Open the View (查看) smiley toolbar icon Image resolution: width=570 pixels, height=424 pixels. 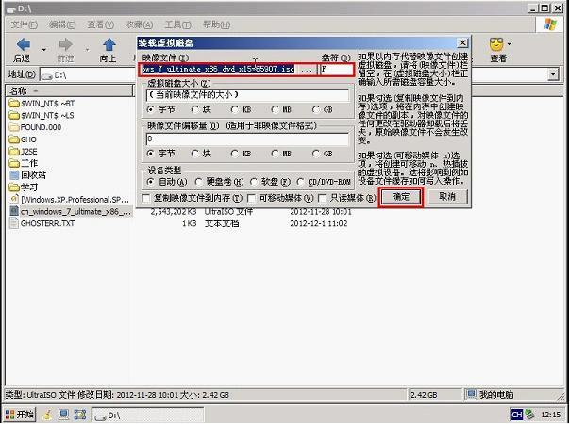coord(496,44)
